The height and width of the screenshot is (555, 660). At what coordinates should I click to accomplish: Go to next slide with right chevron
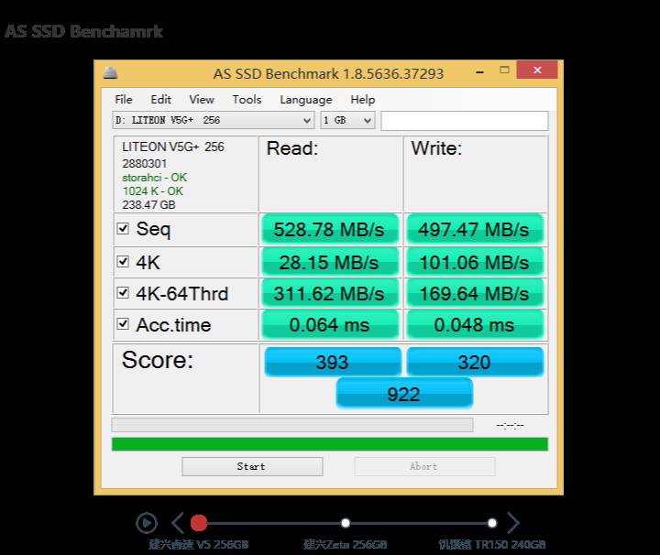(513, 523)
